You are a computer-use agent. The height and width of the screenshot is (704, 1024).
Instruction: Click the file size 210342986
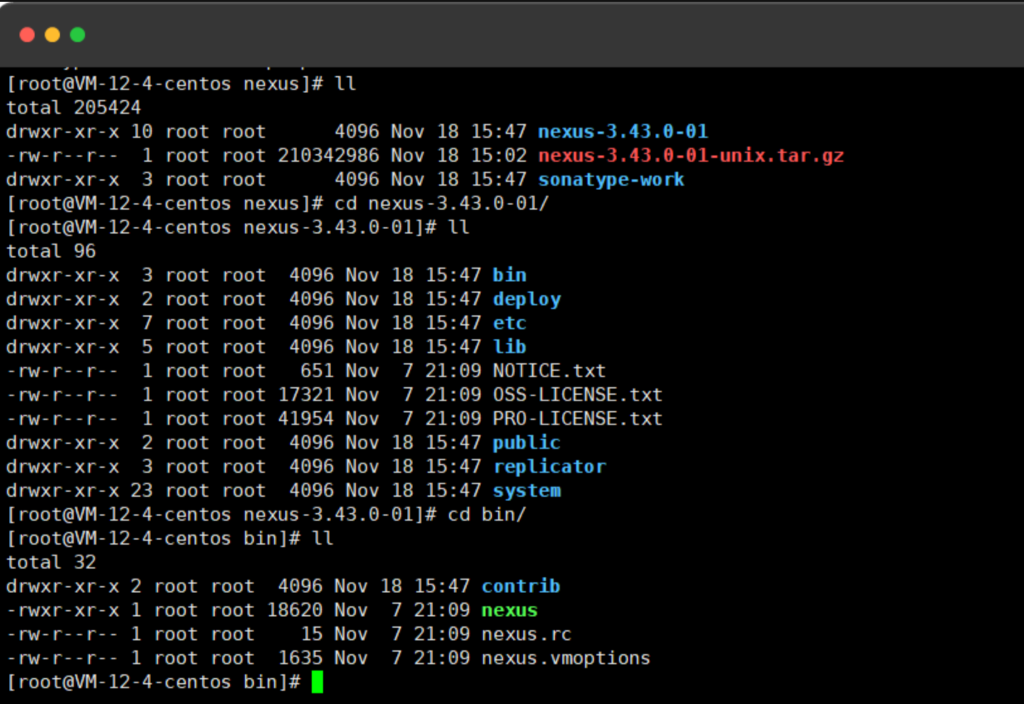click(329, 156)
